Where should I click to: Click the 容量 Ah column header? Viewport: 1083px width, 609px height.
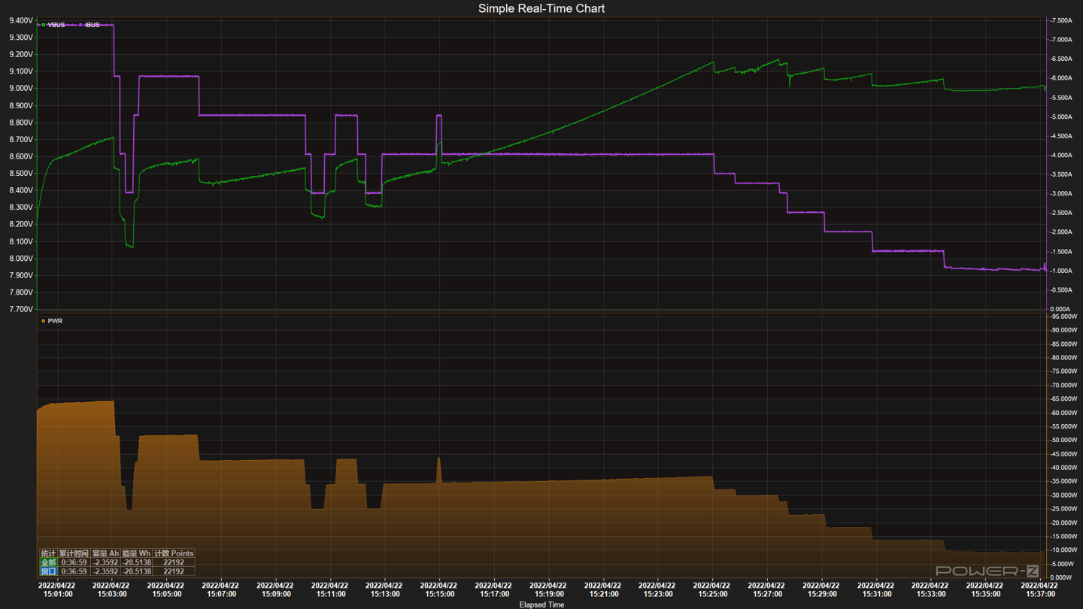click(105, 553)
